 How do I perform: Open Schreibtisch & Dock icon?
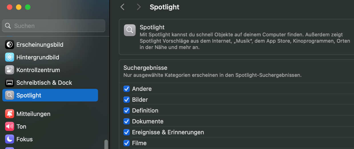(9, 83)
